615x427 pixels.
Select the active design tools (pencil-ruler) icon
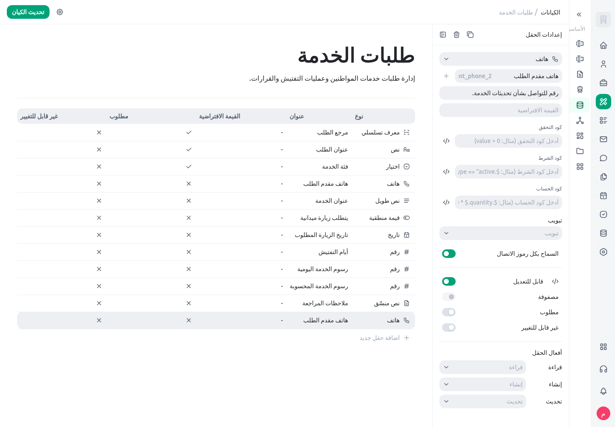(603, 102)
